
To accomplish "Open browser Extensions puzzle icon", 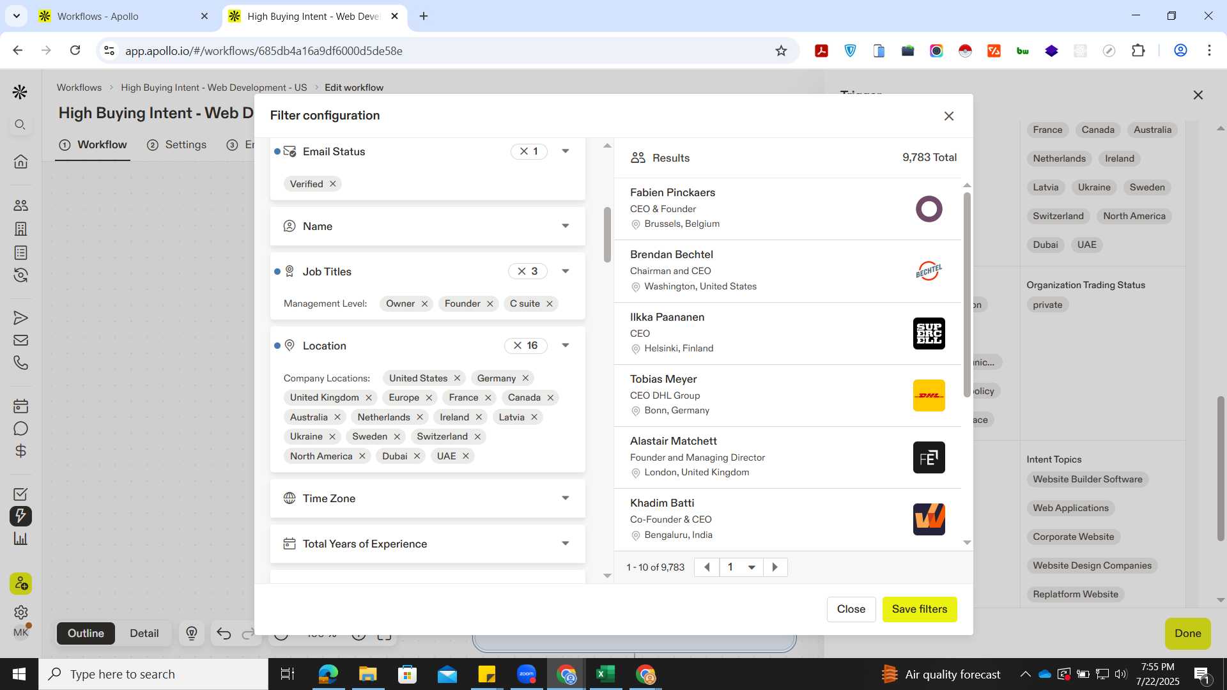I will pyautogui.click(x=1138, y=50).
